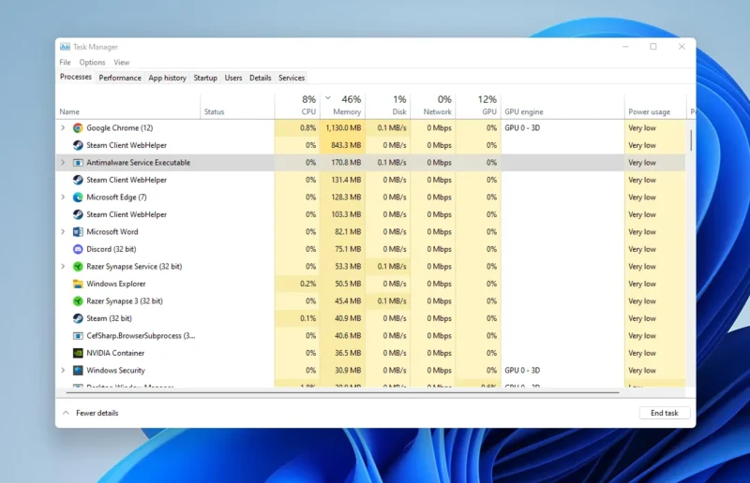Viewport: 750px width, 483px height.
Task: Click the Windows Explorer folder icon
Action: point(78,284)
